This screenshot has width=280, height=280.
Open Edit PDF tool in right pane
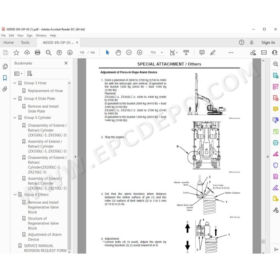(x=276, y=87)
